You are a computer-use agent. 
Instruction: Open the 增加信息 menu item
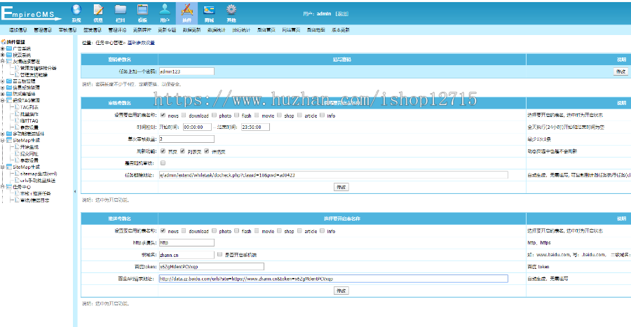click(18, 30)
